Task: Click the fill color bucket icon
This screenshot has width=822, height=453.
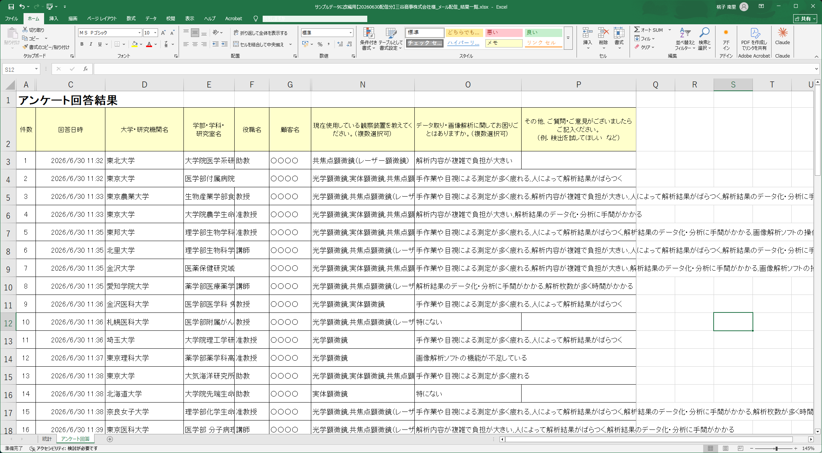Action: [135, 44]
